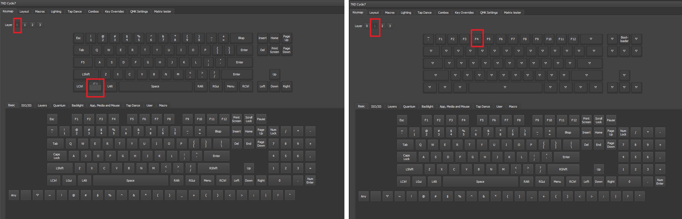
Task: Open Layers keycode tab in the left window
Action: tap(42, 105)
